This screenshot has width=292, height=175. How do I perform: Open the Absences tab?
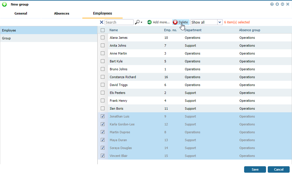click(62, 13)
